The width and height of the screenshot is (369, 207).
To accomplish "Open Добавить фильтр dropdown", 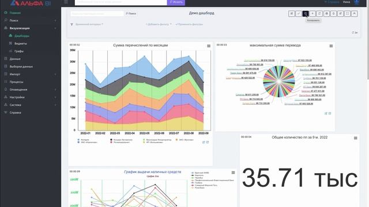I will 159,24.
